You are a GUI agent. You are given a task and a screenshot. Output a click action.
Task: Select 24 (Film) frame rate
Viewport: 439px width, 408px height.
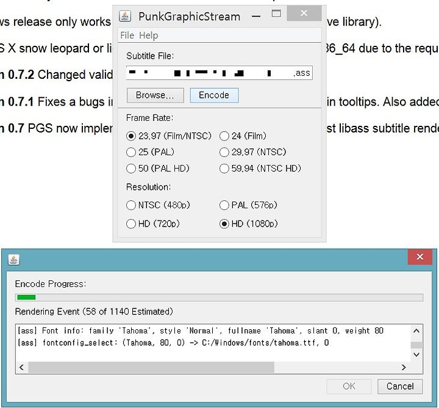(x=243, y=136)
